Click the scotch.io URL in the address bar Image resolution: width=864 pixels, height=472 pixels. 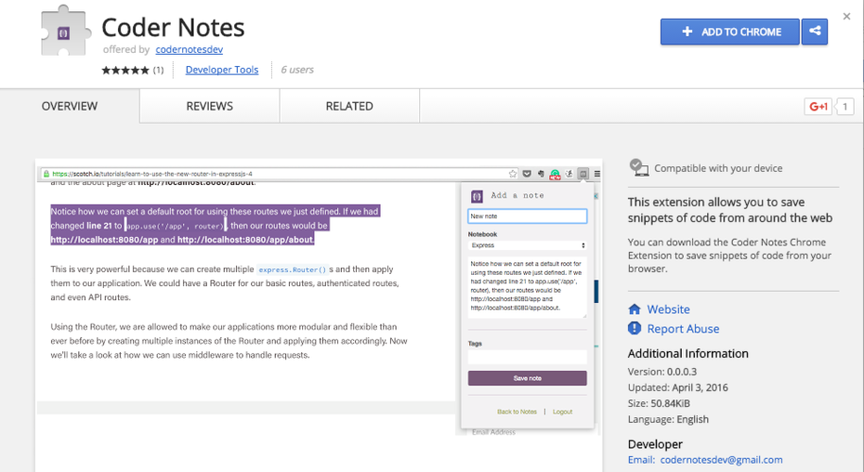tap(152, 174)
